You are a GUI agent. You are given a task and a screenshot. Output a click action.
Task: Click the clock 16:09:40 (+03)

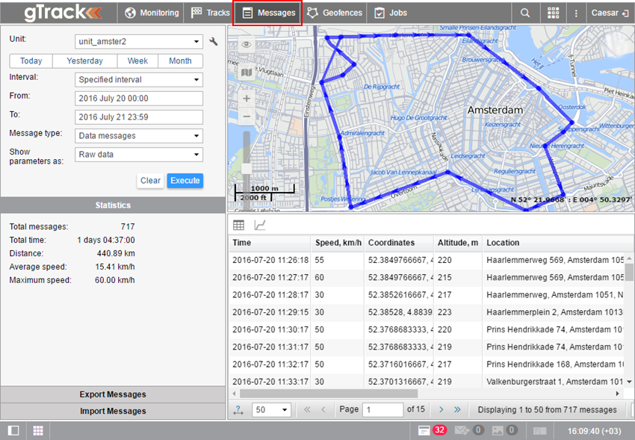[594, 431]
